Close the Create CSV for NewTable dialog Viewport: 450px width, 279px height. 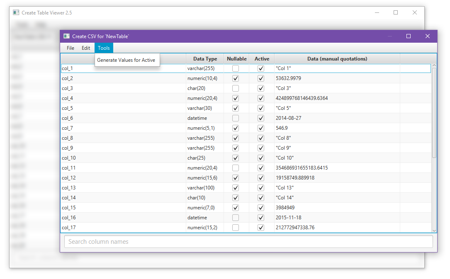pyautogui.click(x=427, y=36)
